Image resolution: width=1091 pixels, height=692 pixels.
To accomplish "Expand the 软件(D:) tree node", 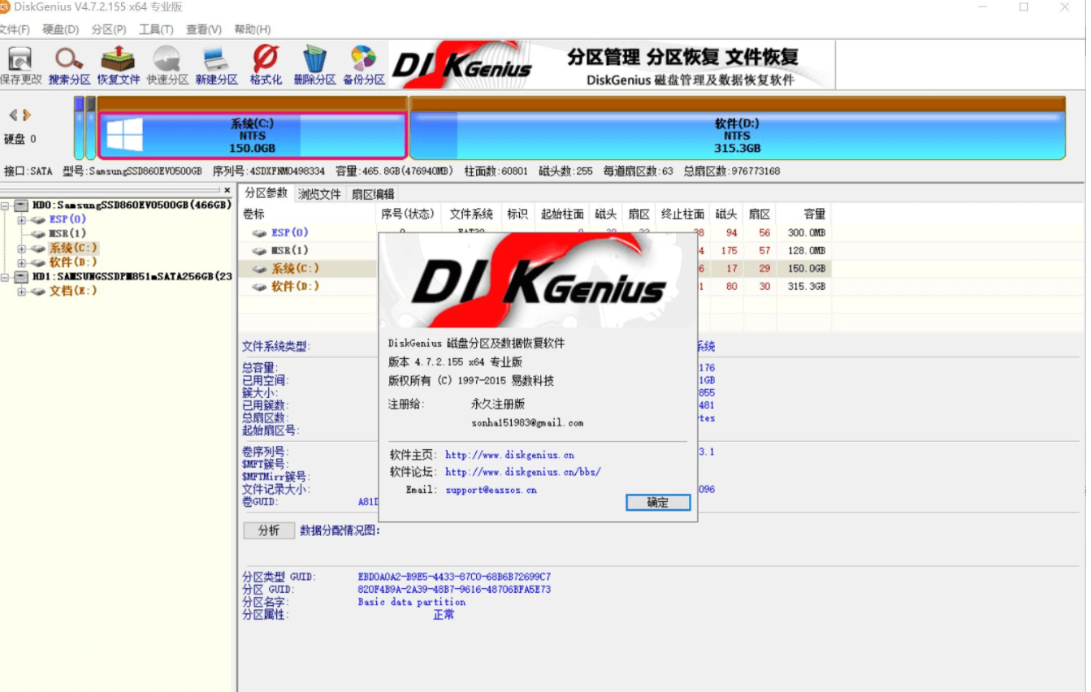I will pos(21,263).
